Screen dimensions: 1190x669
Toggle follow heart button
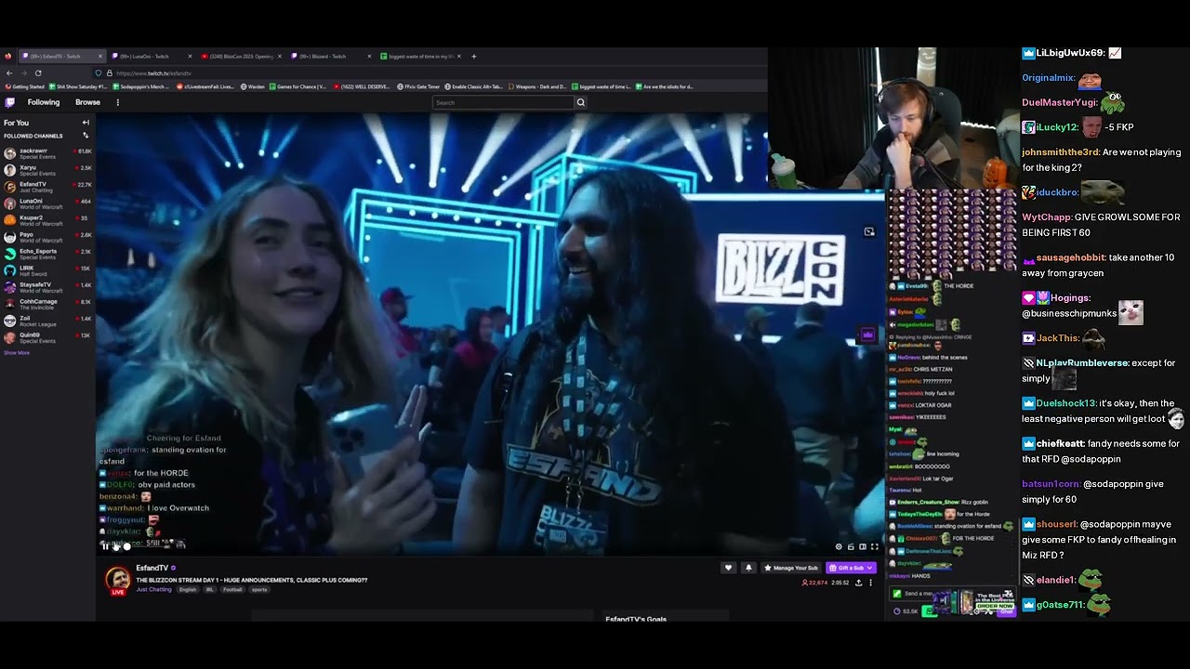(x=728, y=568)
